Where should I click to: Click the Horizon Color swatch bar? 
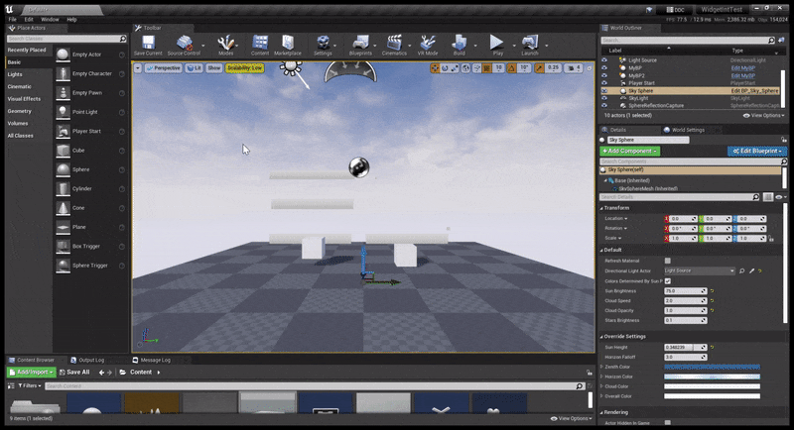(x=712, y=376)
